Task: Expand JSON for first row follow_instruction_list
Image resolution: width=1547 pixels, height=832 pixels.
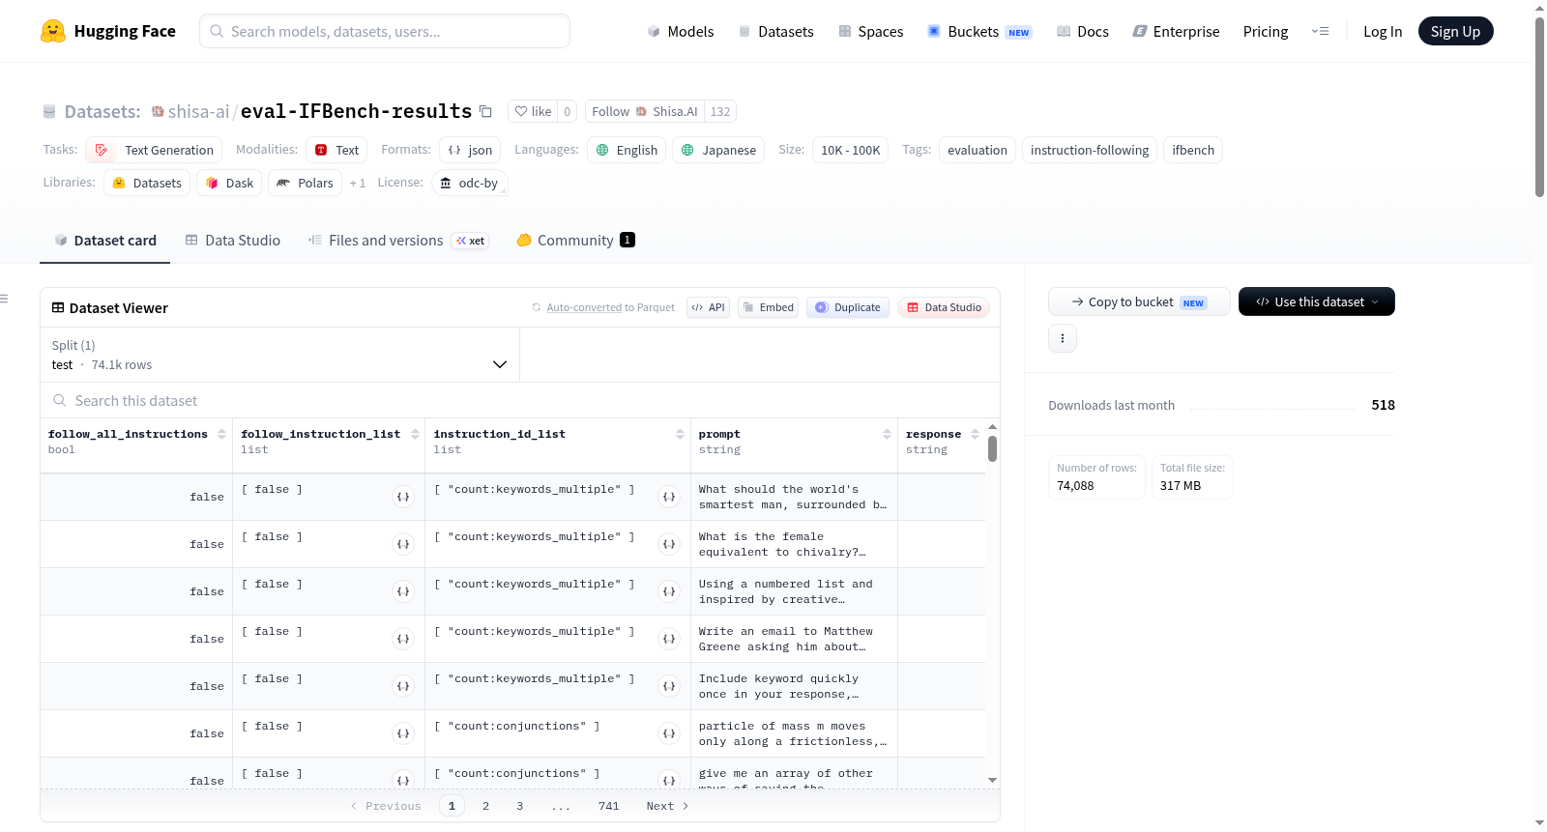Action: click(403, 497)
